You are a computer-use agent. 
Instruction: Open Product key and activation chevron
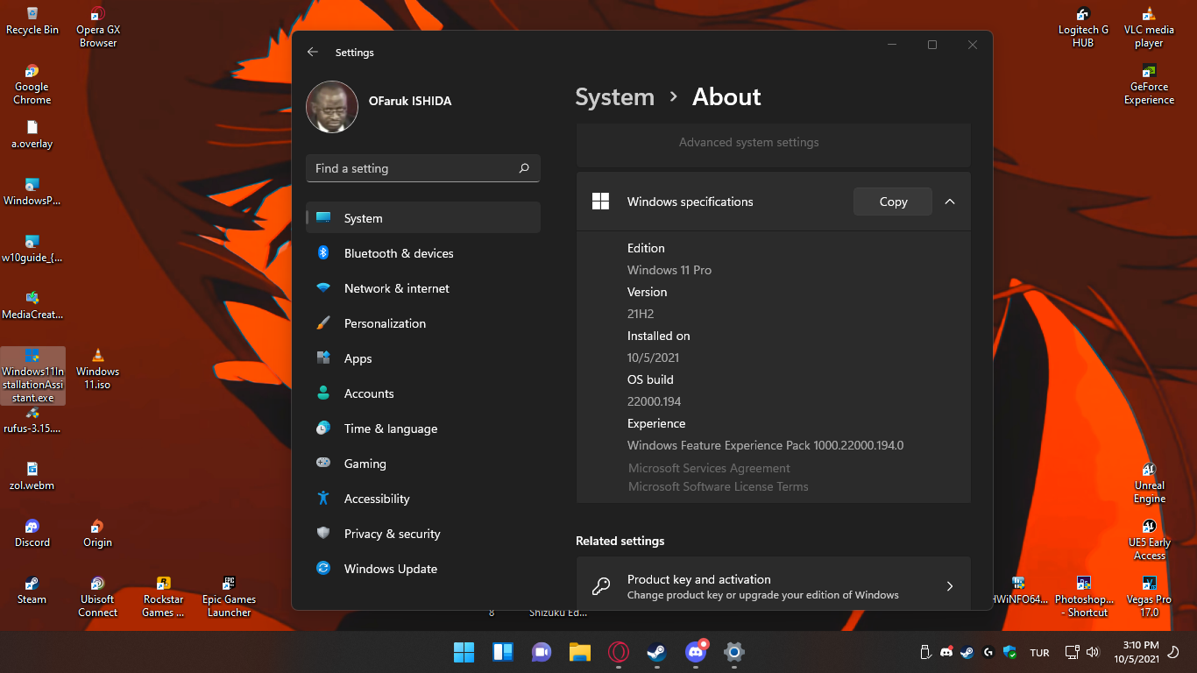coord(950,586)
